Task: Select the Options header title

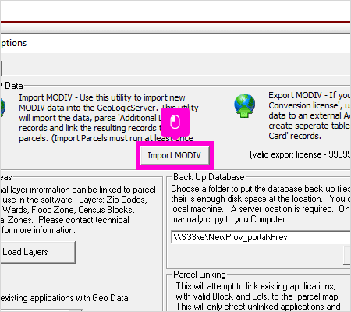Action: [x=13, y=43]
